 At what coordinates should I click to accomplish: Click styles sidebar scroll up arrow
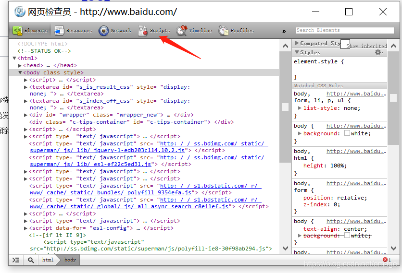click(393, 46)
